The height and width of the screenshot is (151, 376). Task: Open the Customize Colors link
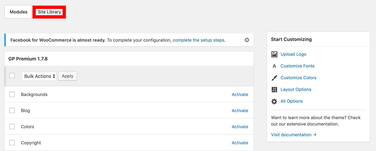coord(298,78)
